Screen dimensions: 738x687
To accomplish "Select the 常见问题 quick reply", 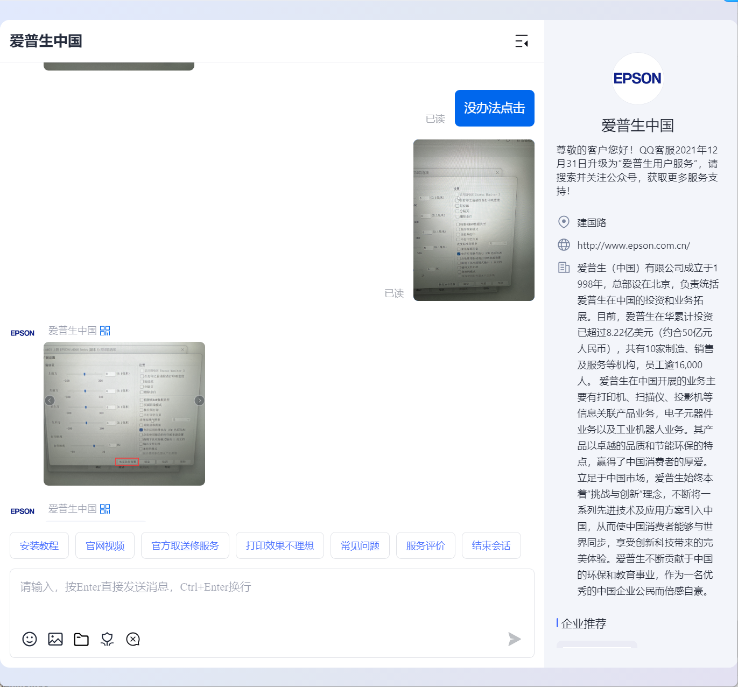I will pos(360,545).
